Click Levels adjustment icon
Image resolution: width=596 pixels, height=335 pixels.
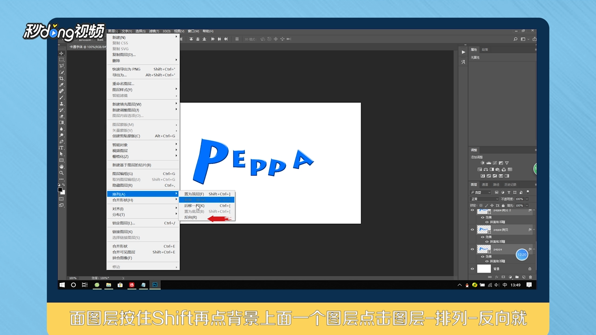point(489,163)
